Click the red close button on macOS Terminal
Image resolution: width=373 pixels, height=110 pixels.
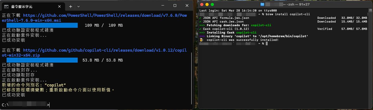(202, 4)
